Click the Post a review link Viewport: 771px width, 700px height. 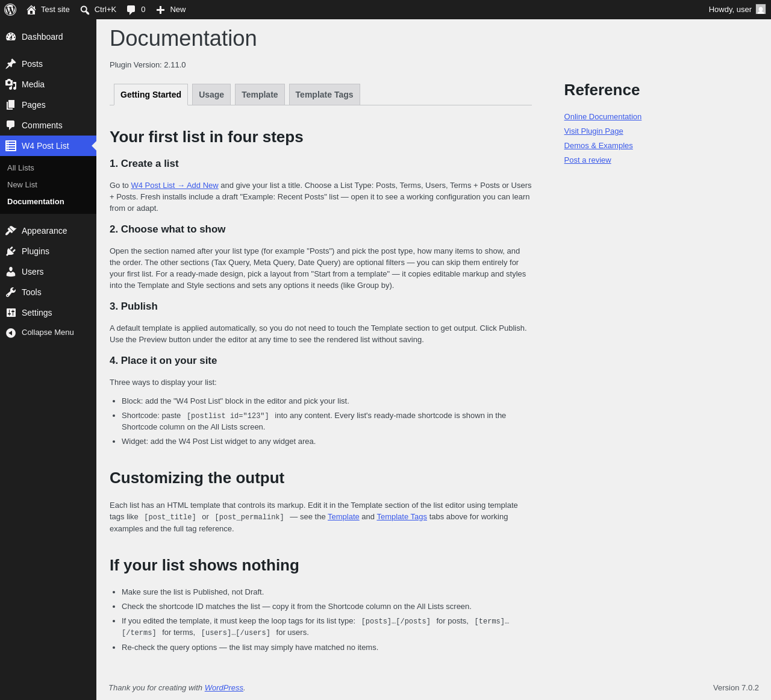pyautogui.click(x=588, y=160)
